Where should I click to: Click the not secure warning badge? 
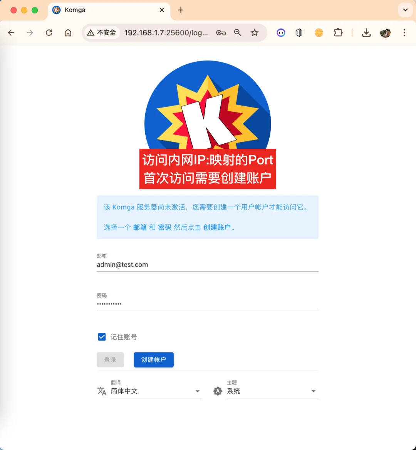pos(102,33)
